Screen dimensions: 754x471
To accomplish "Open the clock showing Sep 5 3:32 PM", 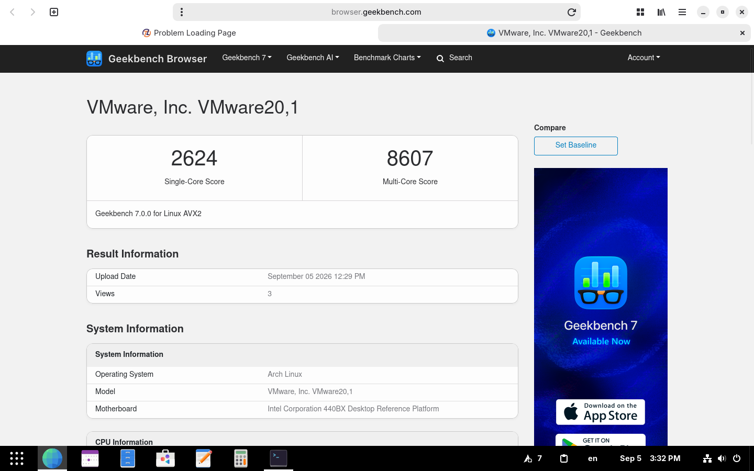I will (650, 458).
